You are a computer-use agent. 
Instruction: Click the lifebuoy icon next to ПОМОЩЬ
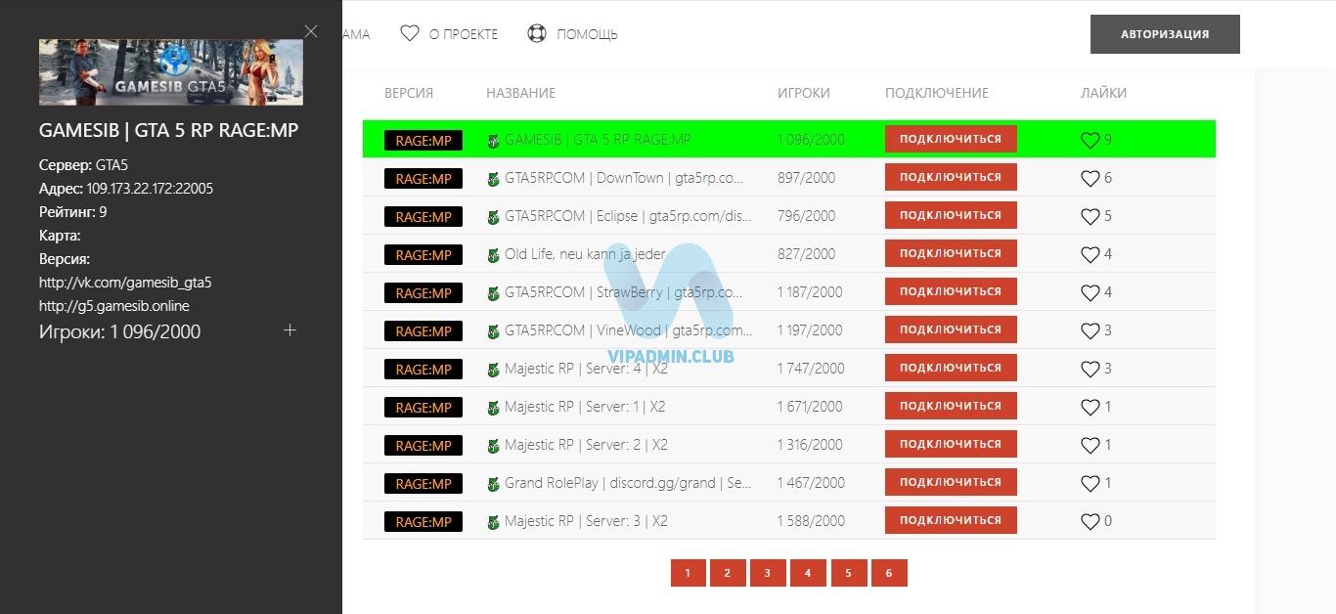[x=536, y=34]
